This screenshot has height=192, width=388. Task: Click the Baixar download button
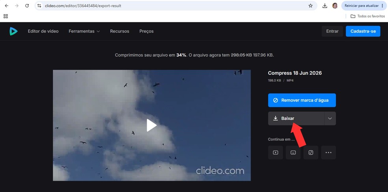296,118
